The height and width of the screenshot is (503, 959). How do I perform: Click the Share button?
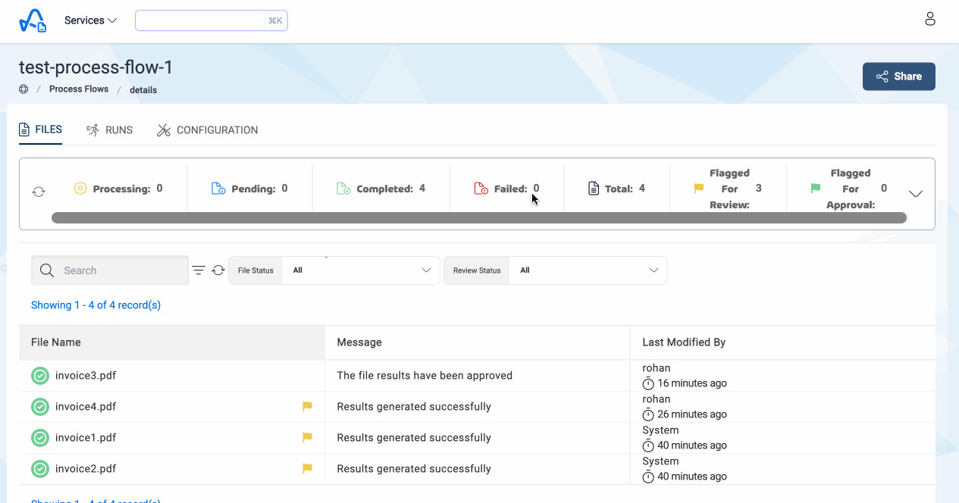pyautogui.click(x=898, y=76)
